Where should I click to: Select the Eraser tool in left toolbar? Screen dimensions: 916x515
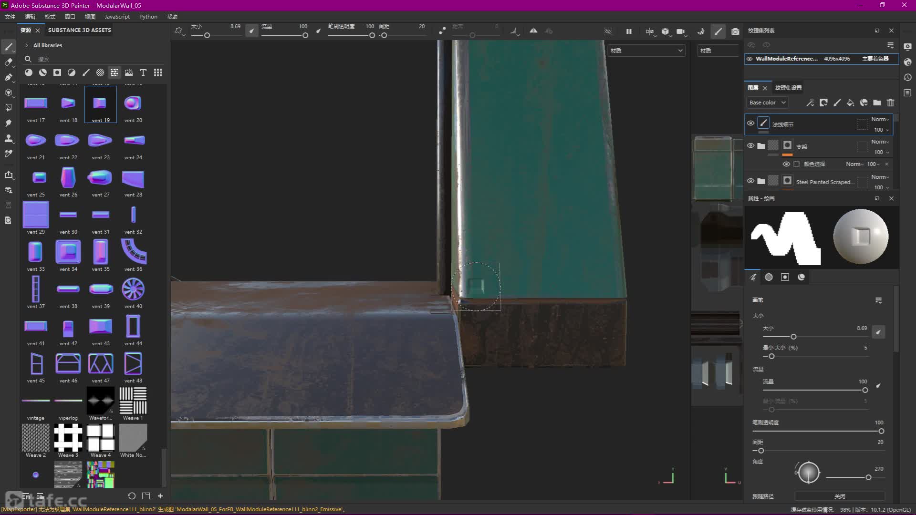pos(8,62)
